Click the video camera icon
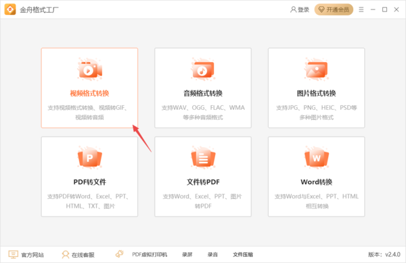The width and height of the screenshot is (406, 263). pos(89,69)
